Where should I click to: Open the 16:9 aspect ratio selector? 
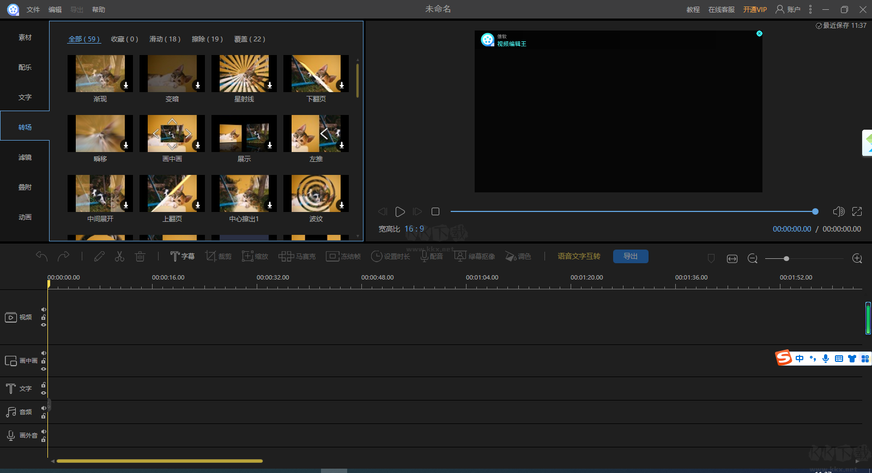click(414, 229)
